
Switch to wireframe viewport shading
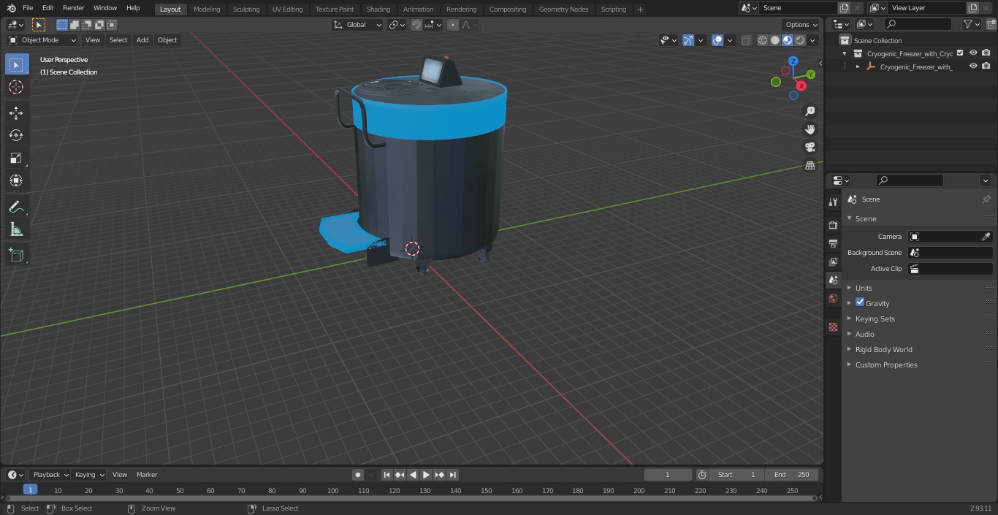tap(763, 40)
